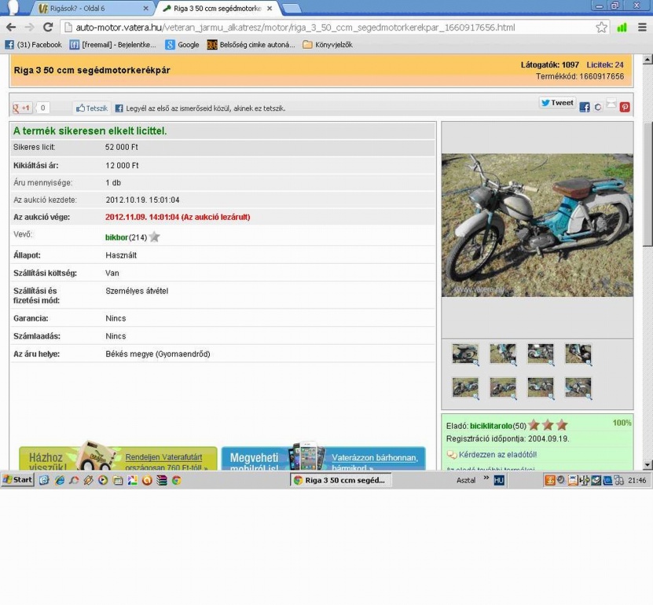The height and width of the screenshot is (605, 653).
Task: Click the browser reload button
Action: pyautogui.click(x=47, y=27)
